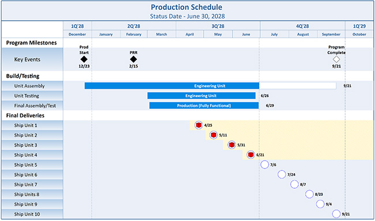The width and height of the screenshot is (375, 221).
Task: Click the 2/15 date under PRR
Action: pos(133,66)
